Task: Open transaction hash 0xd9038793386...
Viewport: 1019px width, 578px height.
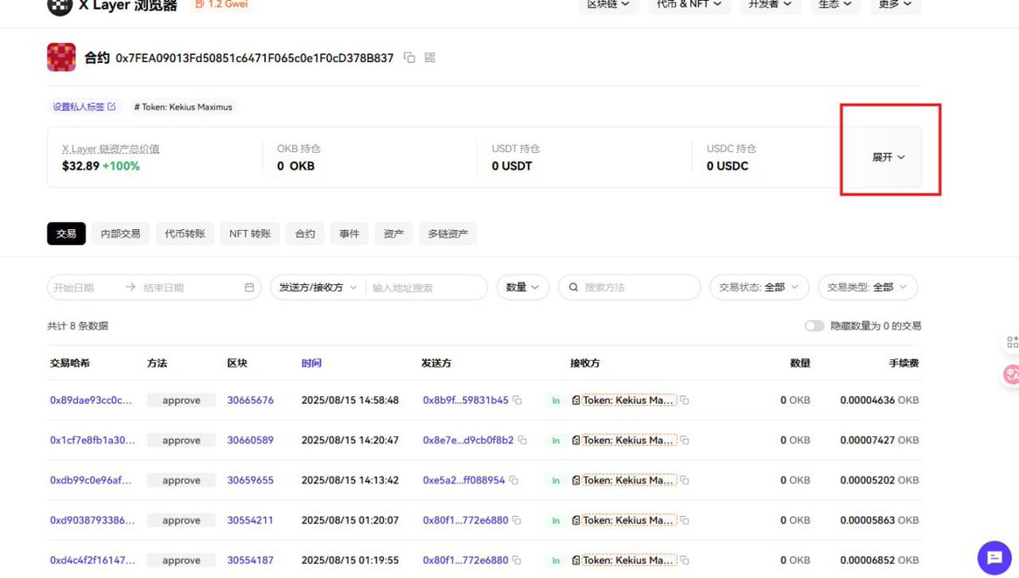Action: 92,520
